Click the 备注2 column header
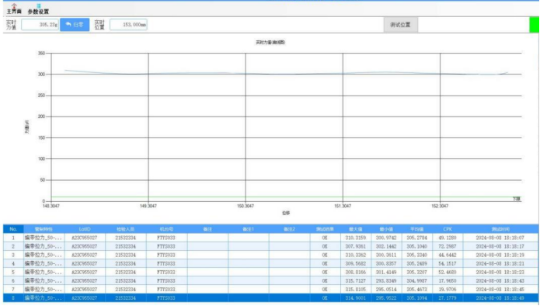Screen dimensions: 540x306 [289, 229]
